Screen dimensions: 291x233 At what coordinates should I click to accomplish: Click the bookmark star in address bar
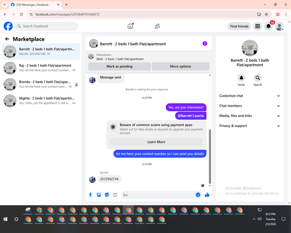267,15
